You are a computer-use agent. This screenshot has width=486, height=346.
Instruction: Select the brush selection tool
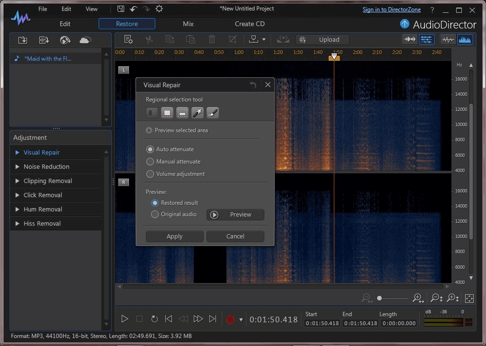tap(213, 113)
